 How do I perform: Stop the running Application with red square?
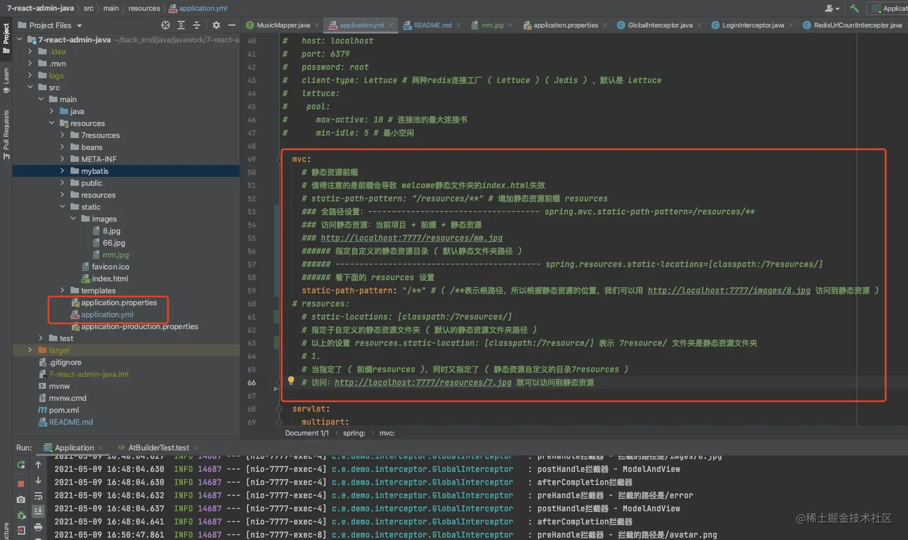21,484
